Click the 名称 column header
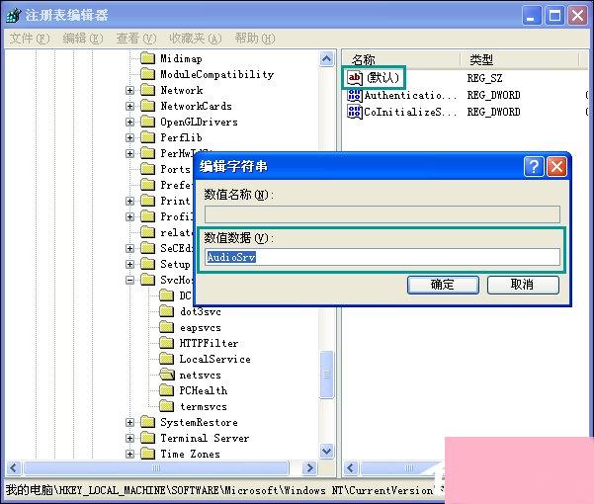This screenshot has width=594, height=504. 401,59
